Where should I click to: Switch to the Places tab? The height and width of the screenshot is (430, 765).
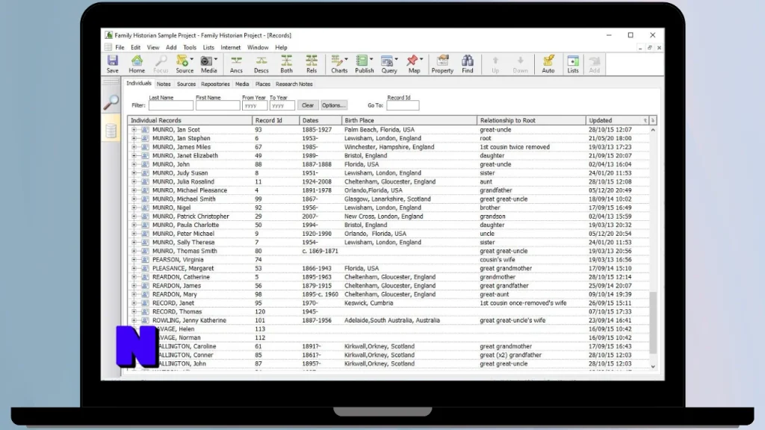262,84
